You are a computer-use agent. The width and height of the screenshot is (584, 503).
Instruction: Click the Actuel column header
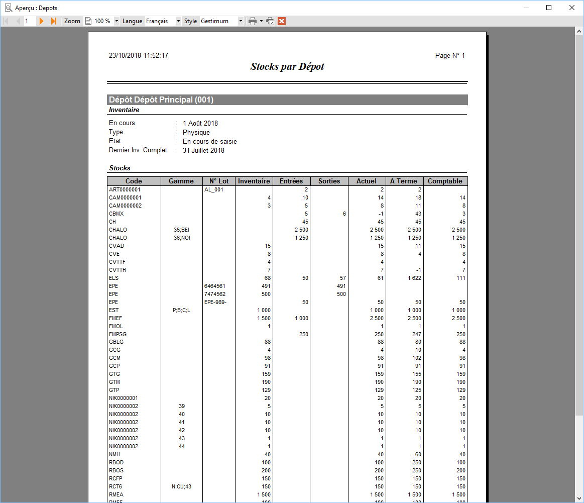click(x=367, y=181)
